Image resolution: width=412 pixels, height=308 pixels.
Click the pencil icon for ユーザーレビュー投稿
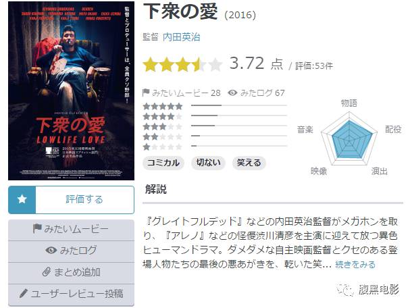click(x=24, y=293)
